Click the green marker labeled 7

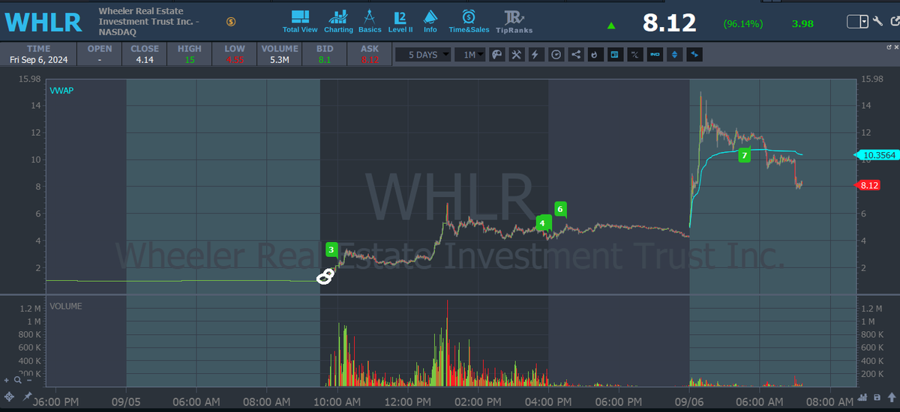click(744, 156)
